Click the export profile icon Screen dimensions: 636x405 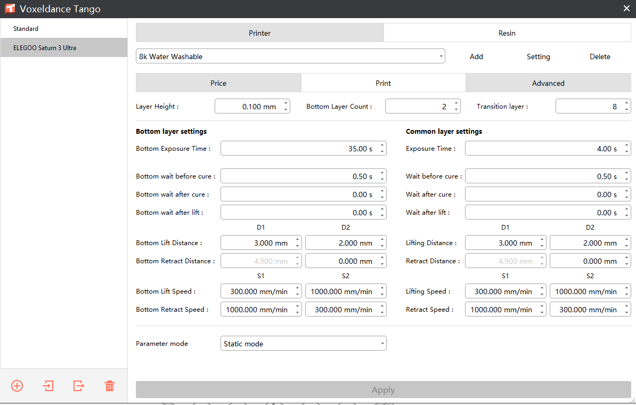coord(79,385)
